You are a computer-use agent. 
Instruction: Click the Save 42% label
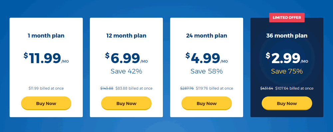pyautogui.click(x=126, y=71)
